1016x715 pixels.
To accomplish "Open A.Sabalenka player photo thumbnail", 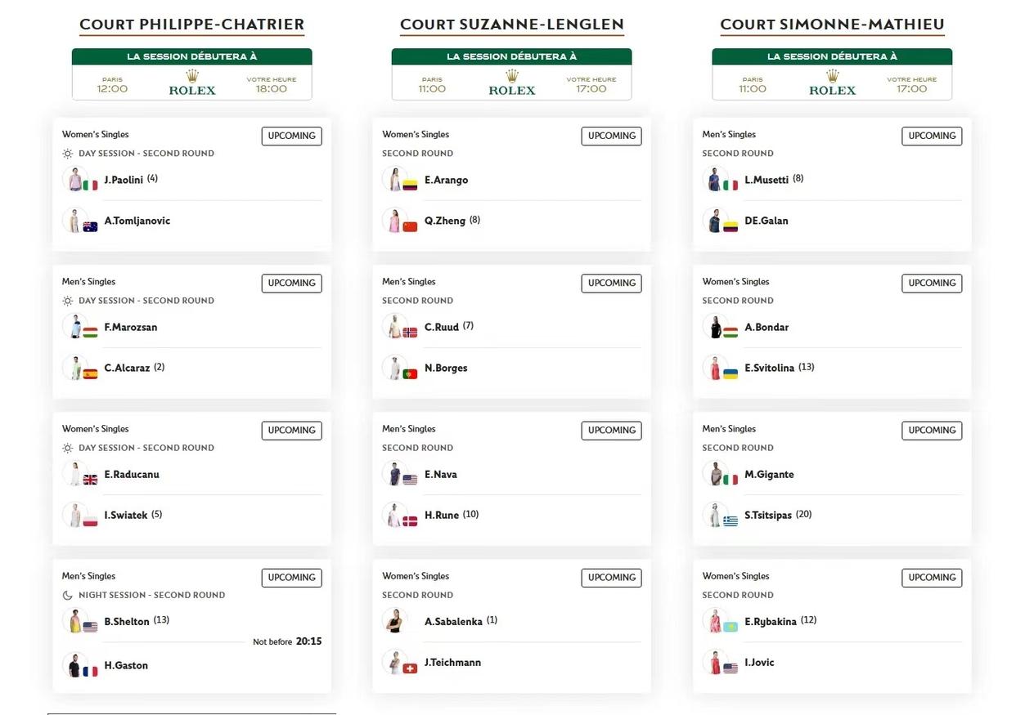I will (x=394, y=621).
